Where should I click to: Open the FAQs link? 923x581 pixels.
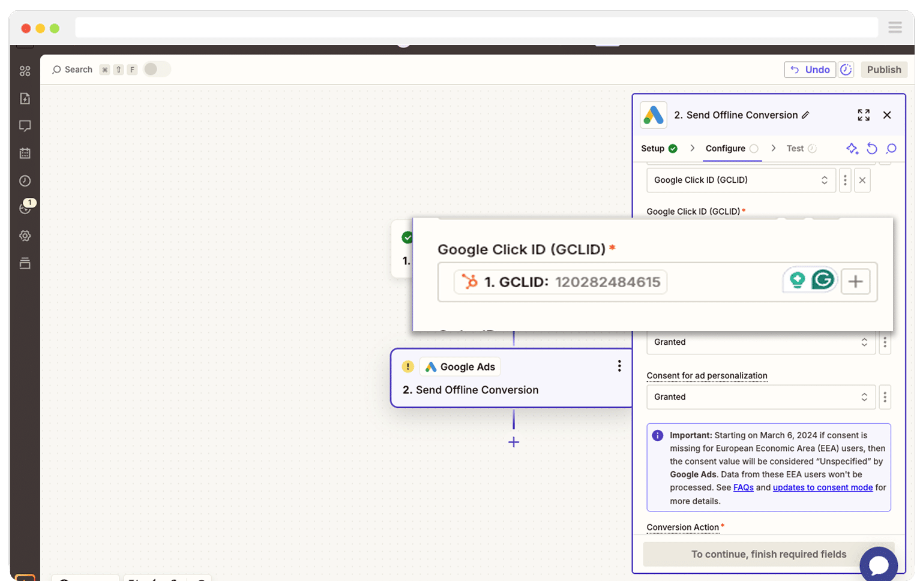pos(743,487)
